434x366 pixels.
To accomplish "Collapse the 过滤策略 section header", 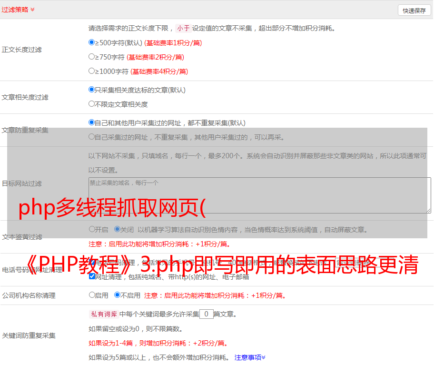I will pos(18,10).
